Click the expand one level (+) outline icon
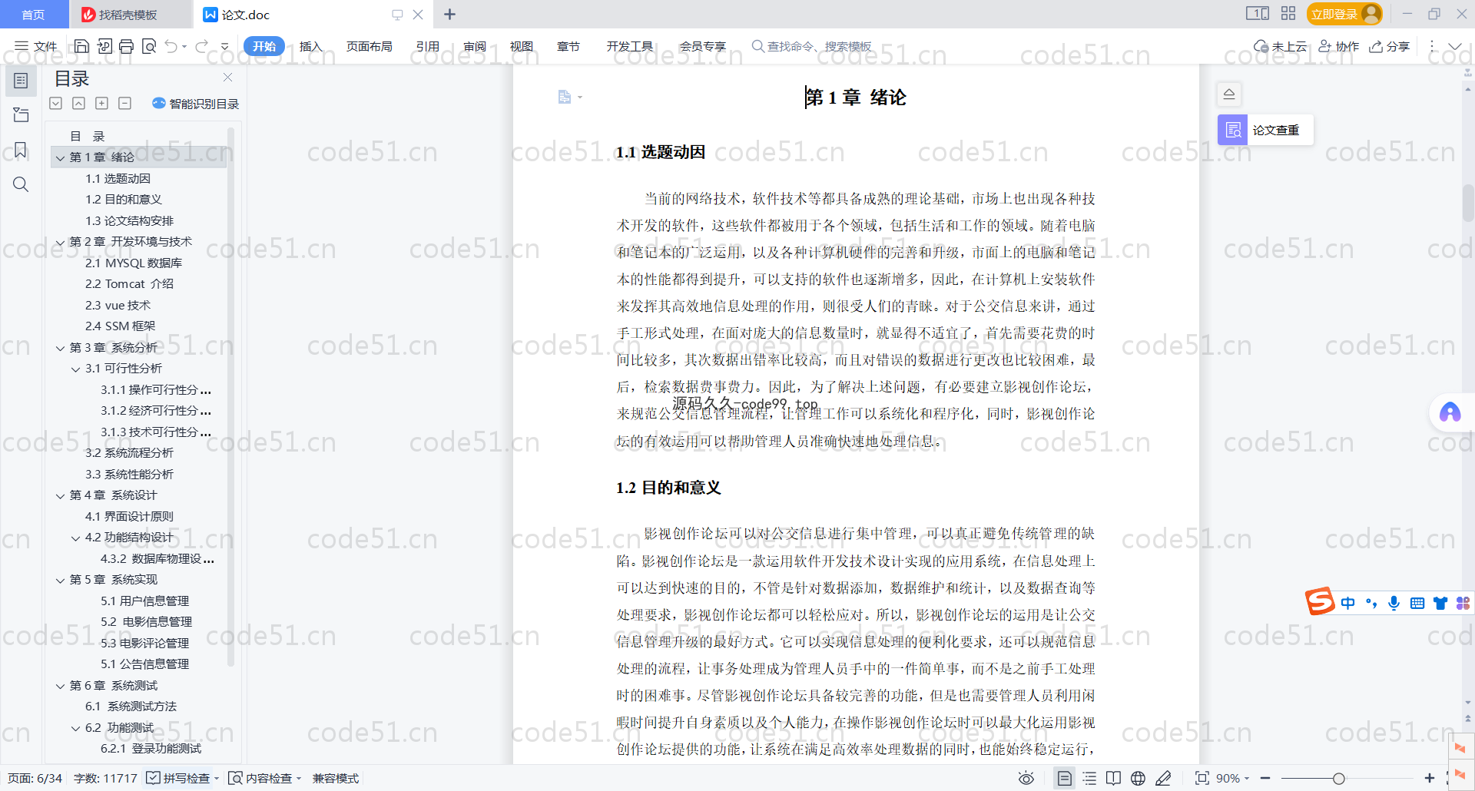 point(101,103)
